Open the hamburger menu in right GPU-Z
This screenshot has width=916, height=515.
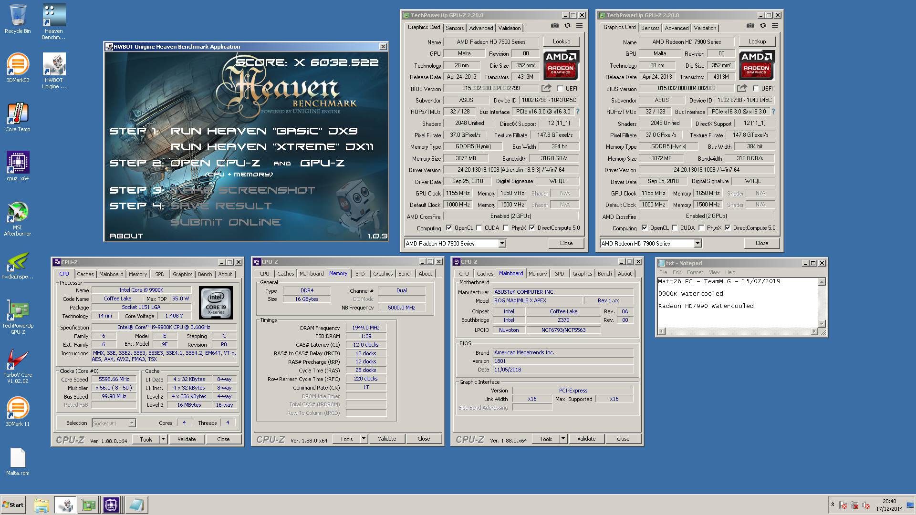tap(775, 26)
